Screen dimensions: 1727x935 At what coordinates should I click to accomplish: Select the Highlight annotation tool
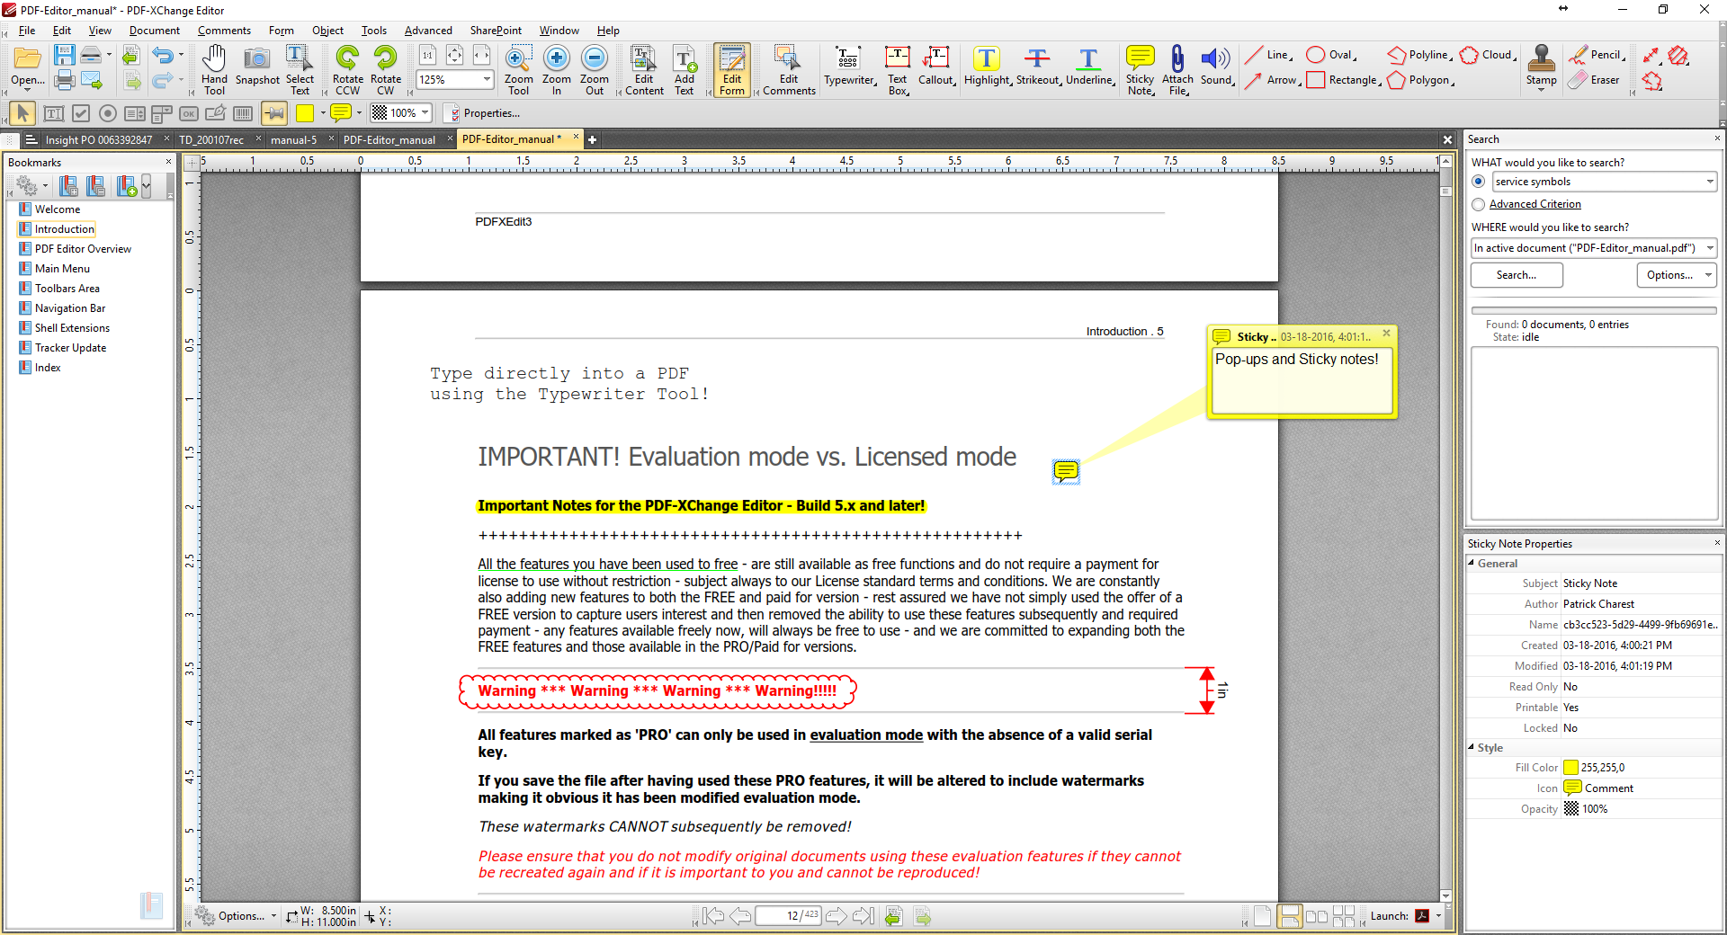[989, 67]
